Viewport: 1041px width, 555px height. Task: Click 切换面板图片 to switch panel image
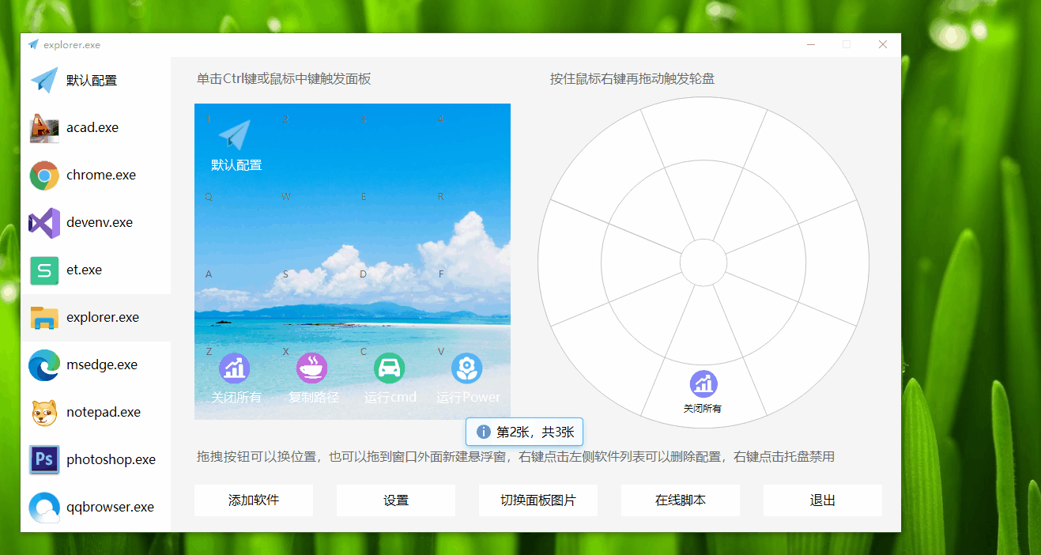(x=538, y=500)
